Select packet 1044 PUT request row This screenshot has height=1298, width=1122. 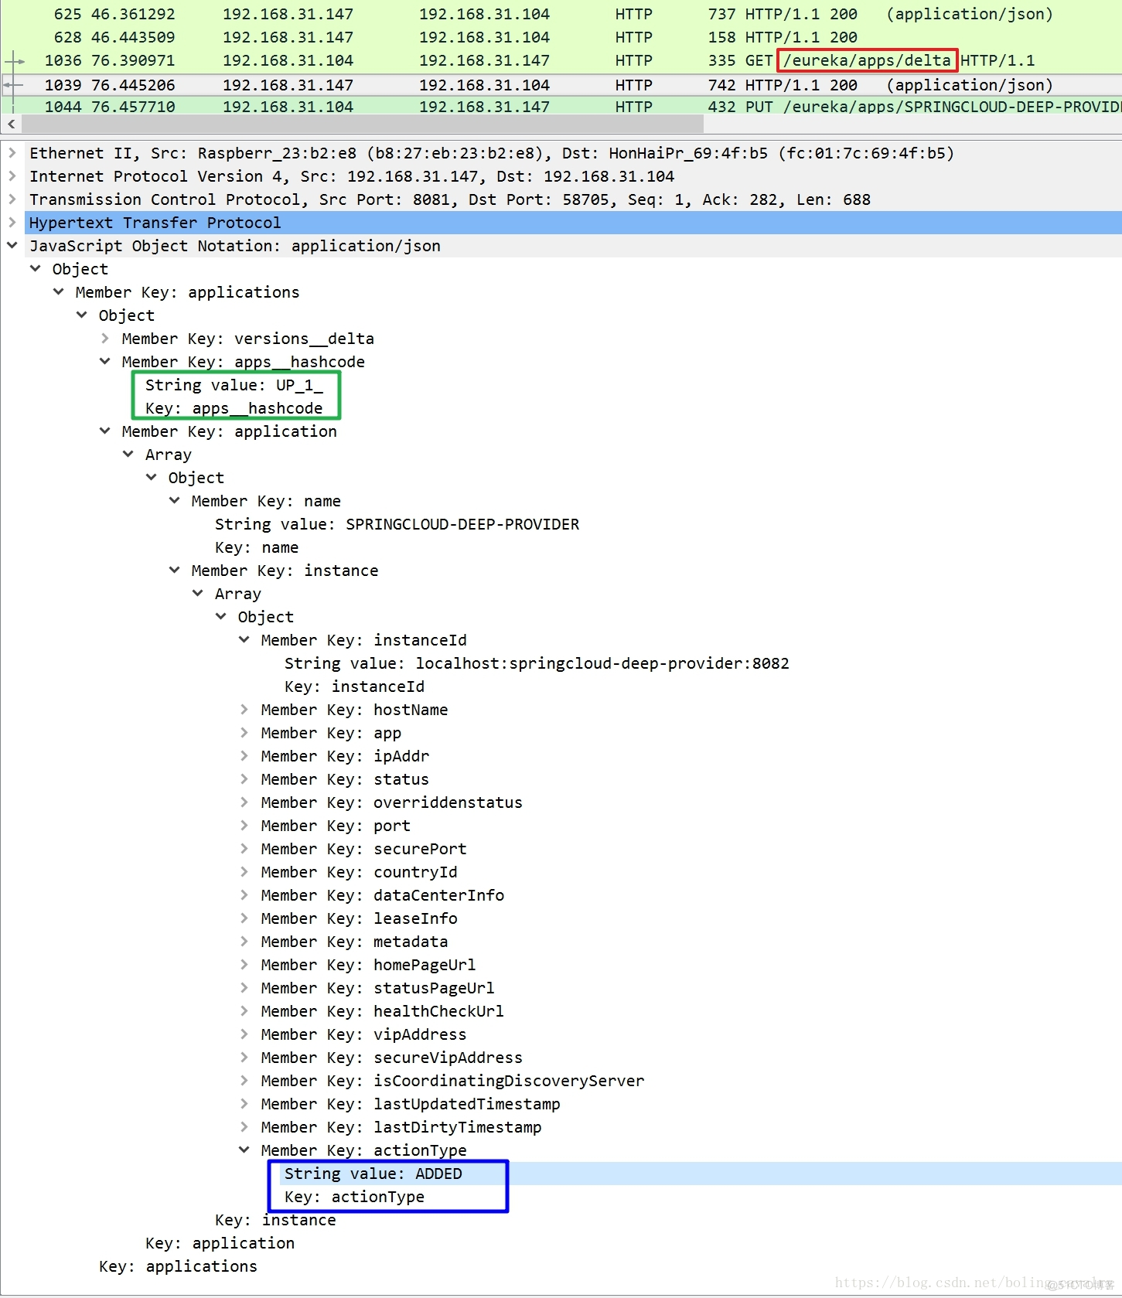tap(541, 106)
